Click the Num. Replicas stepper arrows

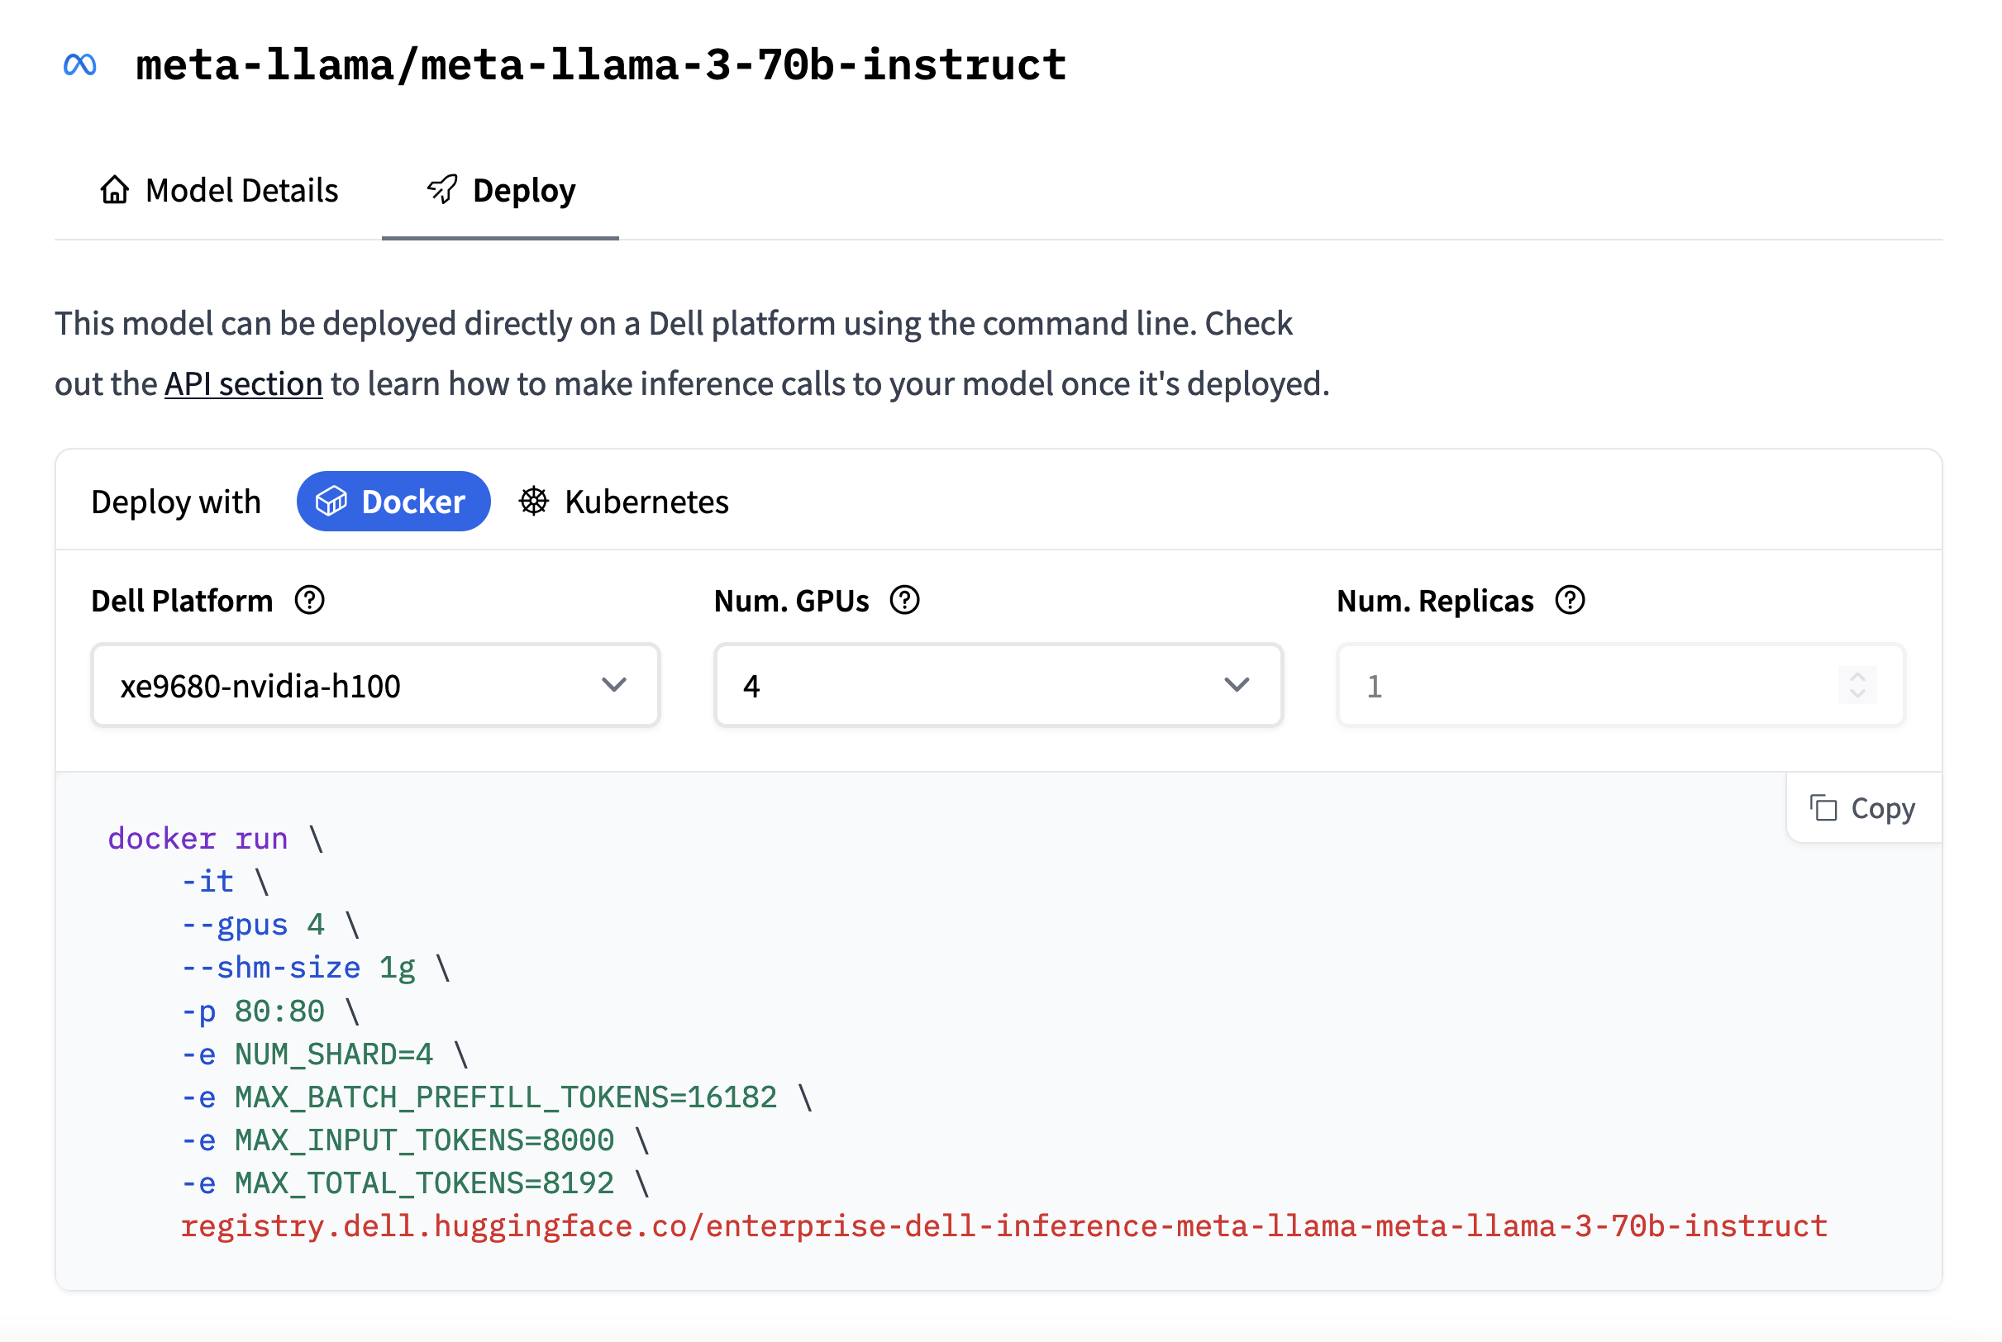pyautogui.click(x=1857, y=686)
